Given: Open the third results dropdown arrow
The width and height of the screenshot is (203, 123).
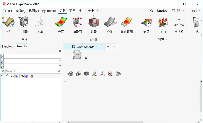Looking at the screenshot, I should pos(60,66).
